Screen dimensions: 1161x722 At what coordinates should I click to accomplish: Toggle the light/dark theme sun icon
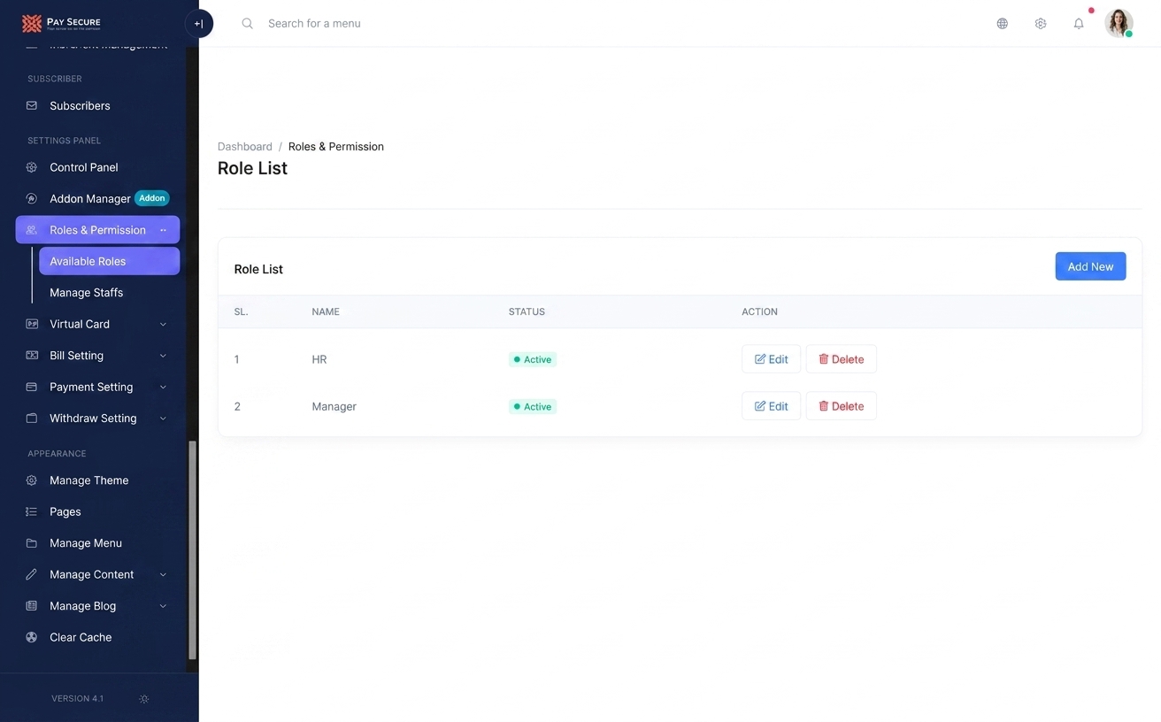pyautogui.click(x=144, y=699)
